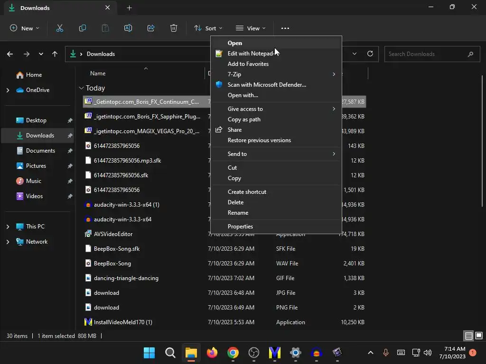Refresh the Downloads folder
Image resolution: width=486 pixels, height=364 pixels.
pyautogui.click(x=370, y=54)
